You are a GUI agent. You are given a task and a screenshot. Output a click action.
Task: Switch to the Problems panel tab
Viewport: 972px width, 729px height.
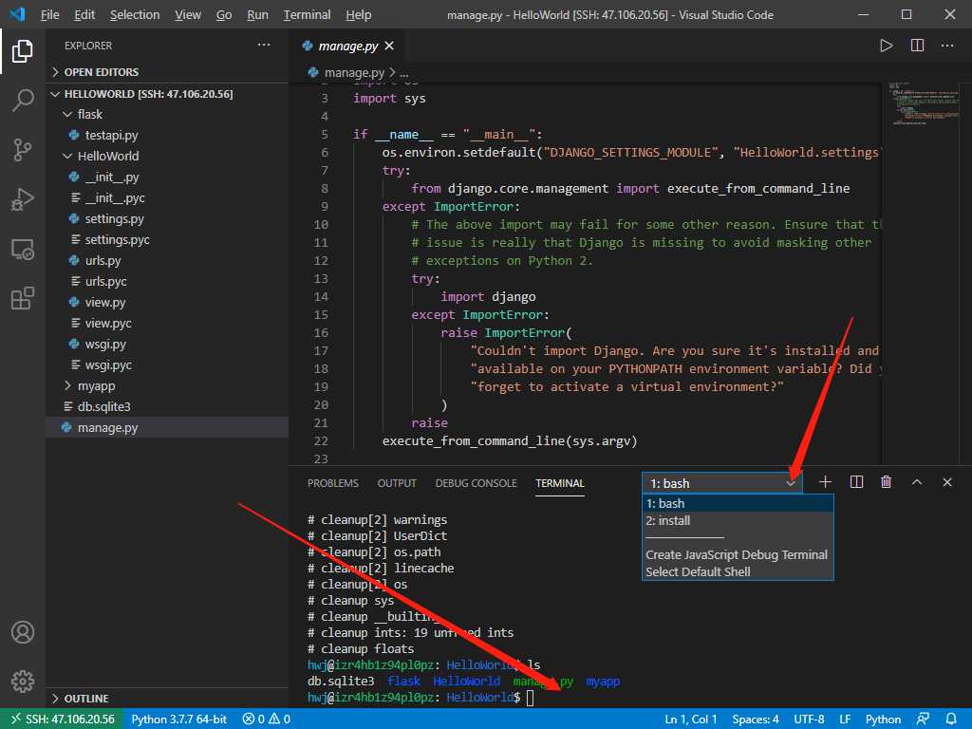click(x=333, y=483)
